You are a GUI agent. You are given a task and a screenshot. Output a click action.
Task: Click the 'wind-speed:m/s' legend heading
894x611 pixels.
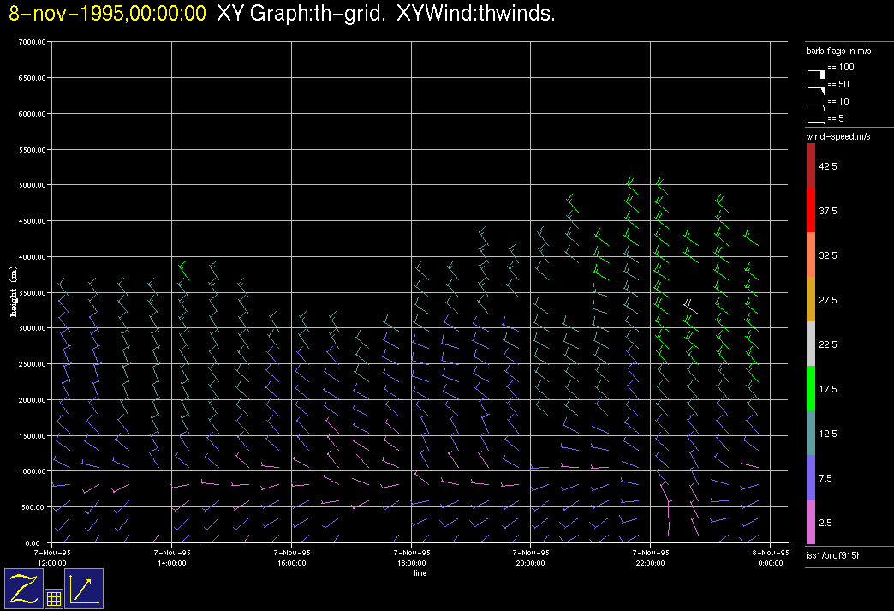tap(837, 136)
